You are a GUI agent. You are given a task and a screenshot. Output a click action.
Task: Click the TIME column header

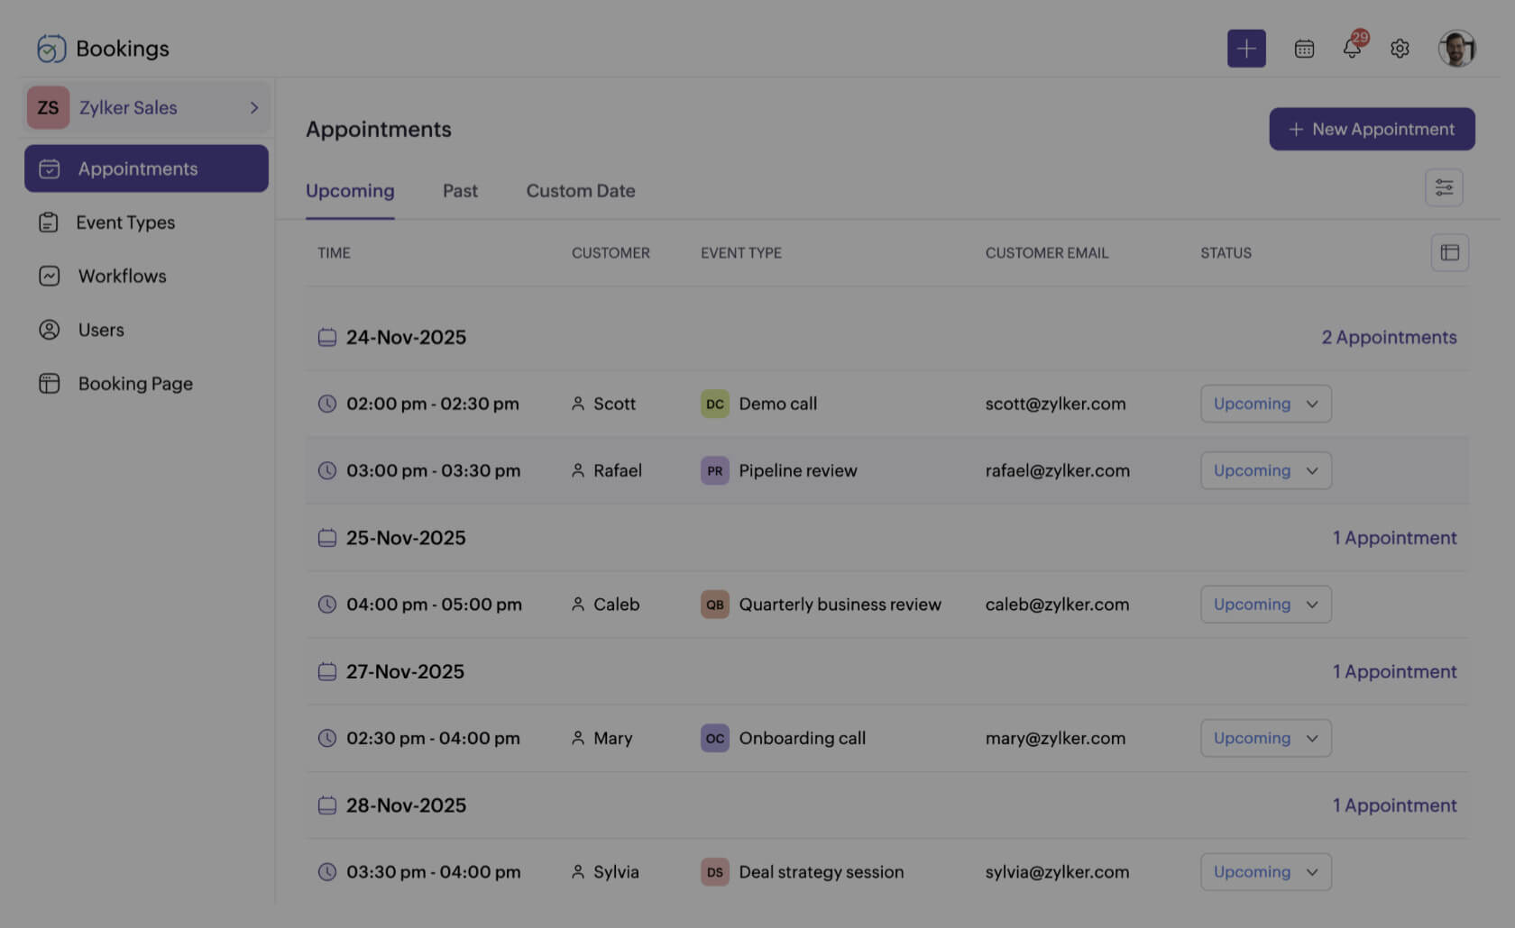click(x=334, y=253)
